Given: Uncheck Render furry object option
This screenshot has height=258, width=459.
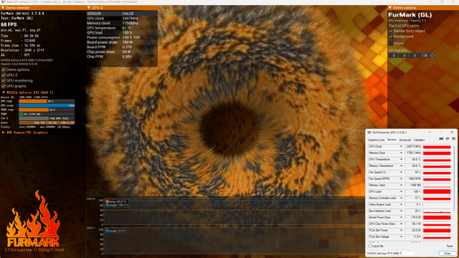Looking at the screenshot, I should [x=391, y=31].
